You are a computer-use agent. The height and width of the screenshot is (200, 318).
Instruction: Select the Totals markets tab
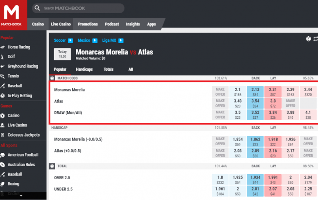point(109,69)
